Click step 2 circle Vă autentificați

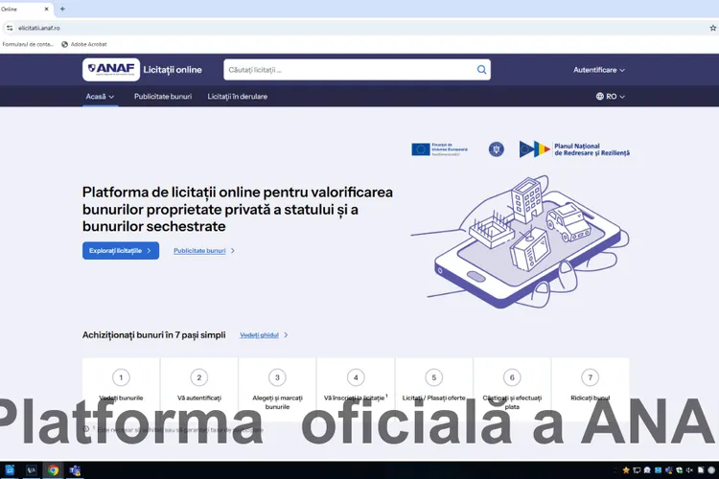(199, 377)
